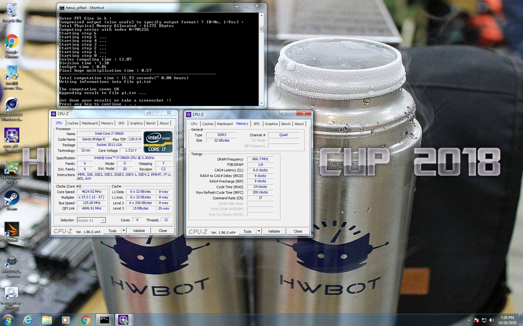Switch to Caches tab in left CPU-Z
523x326 pixels.
click(73, 123)
